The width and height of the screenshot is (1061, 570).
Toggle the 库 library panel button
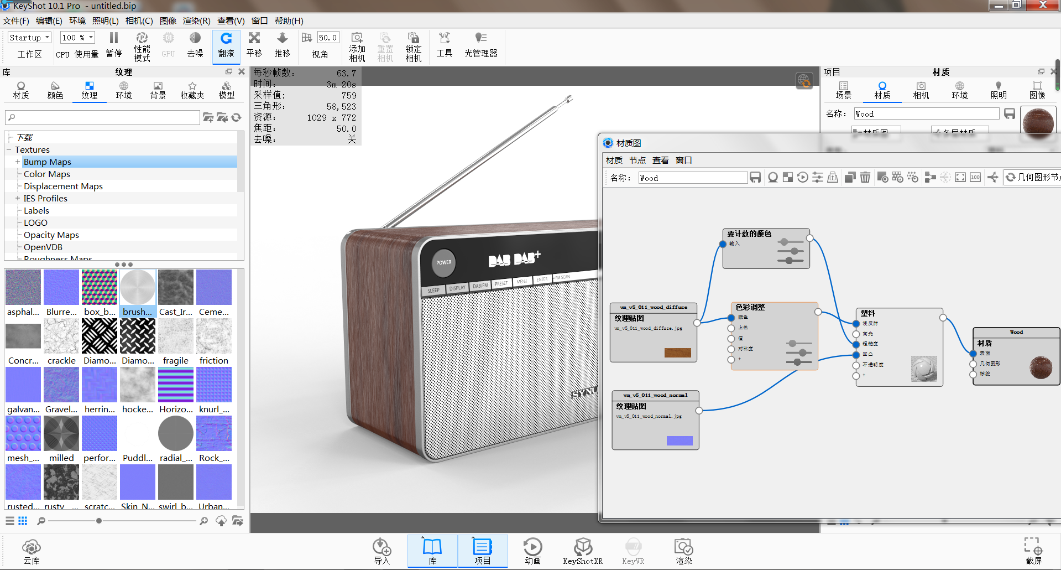[432, 552]
